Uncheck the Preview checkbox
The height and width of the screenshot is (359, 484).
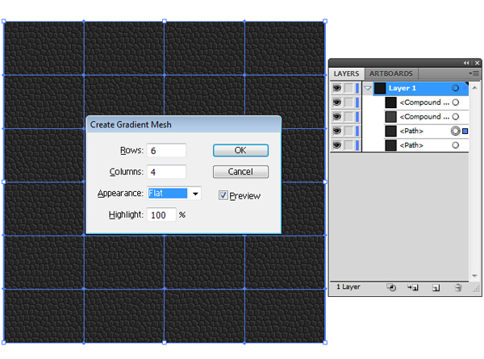[x=223, y=195]
